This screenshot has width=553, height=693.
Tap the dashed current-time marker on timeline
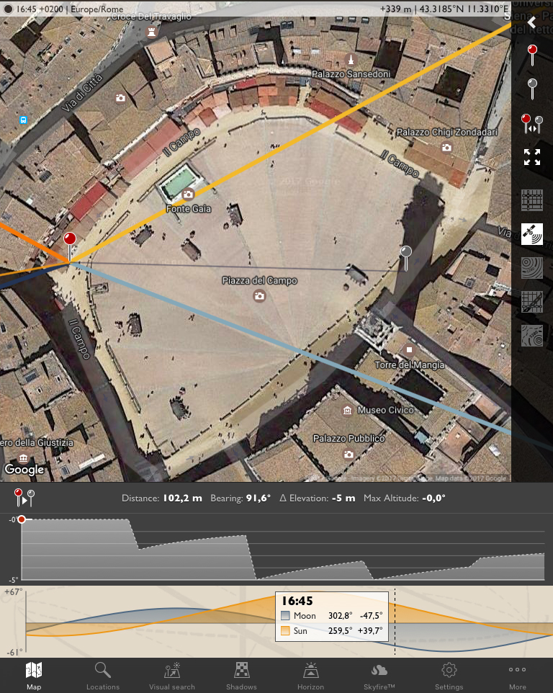tap(395, 622)
